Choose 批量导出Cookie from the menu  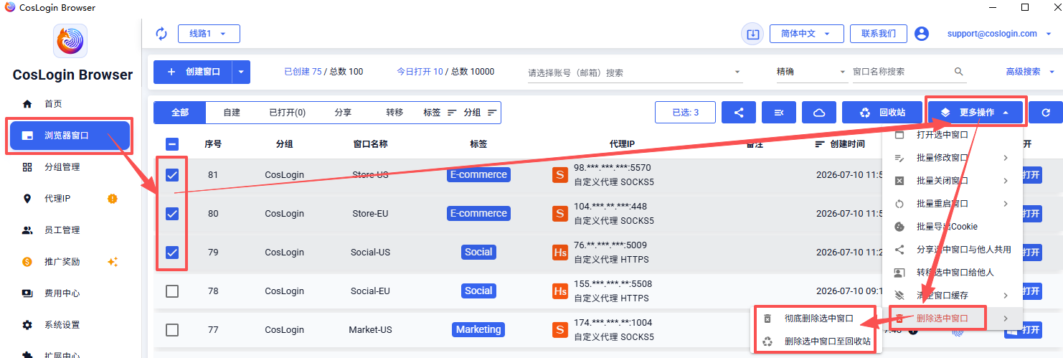[x=953, y=227]
